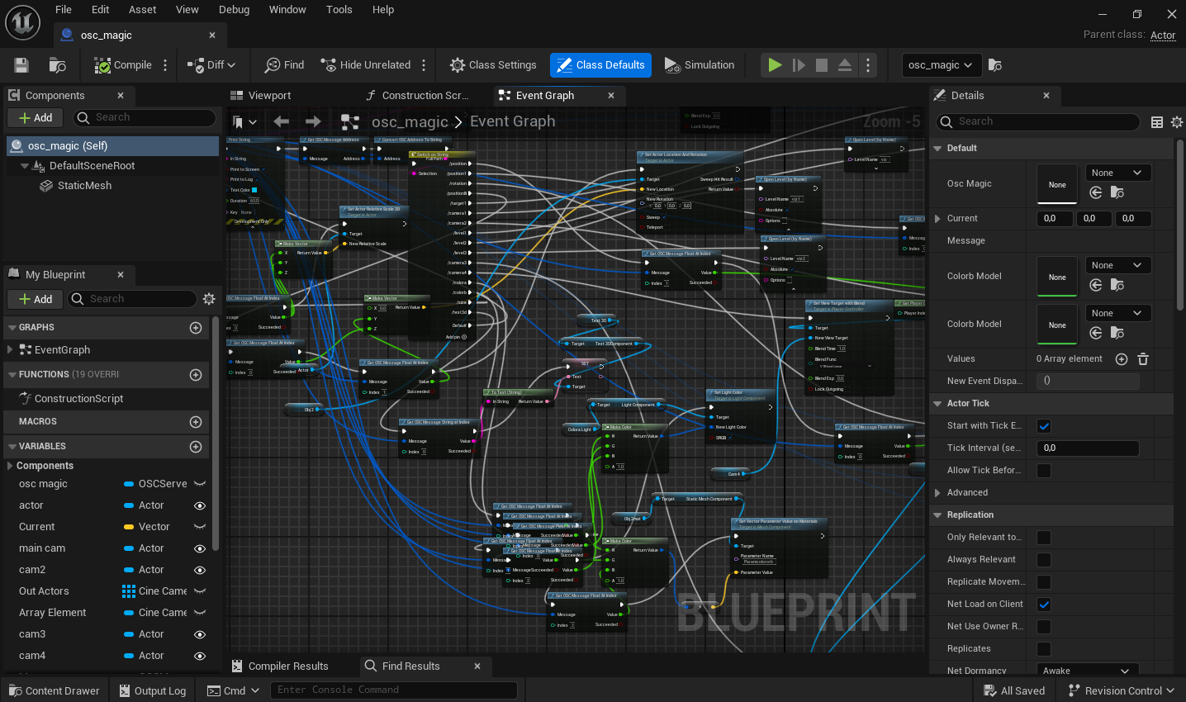Screen dimensions: 1186x702
Task: Open Class Defaults
Action: (601, 65)
